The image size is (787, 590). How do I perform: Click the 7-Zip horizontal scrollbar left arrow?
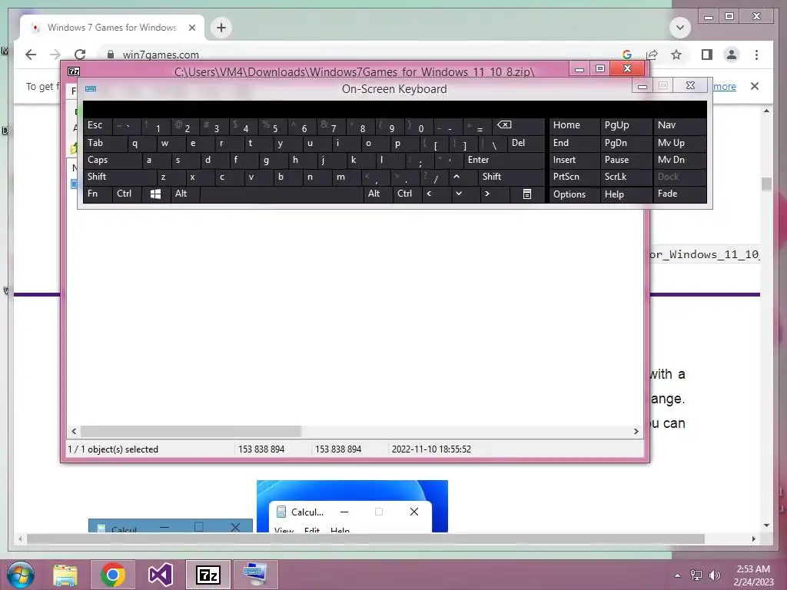74,432
